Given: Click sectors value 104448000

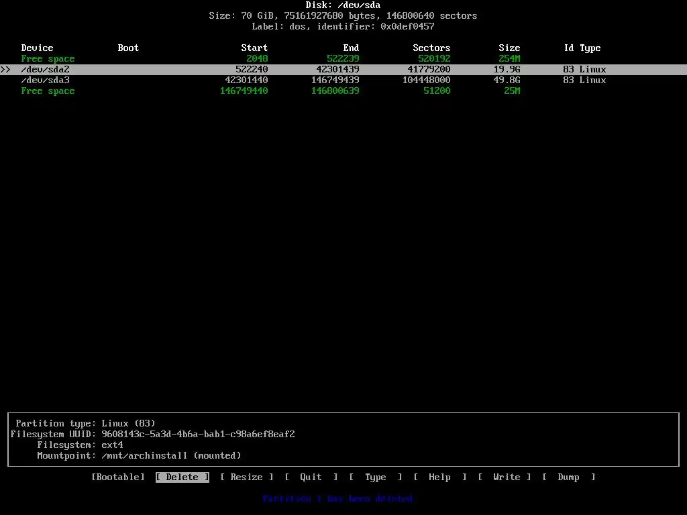Looking at the screenshot, I should (426, 80).
